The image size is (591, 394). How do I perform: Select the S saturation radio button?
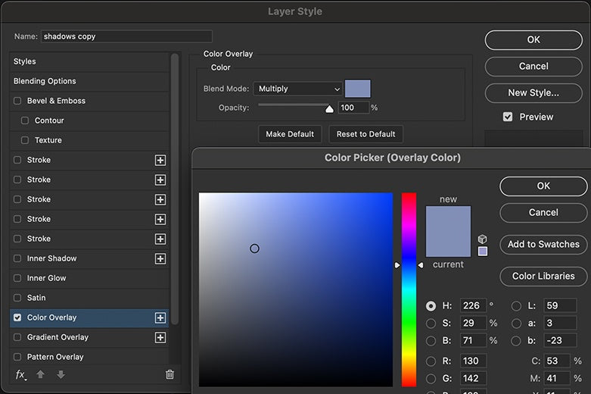(x=431, y=324)
